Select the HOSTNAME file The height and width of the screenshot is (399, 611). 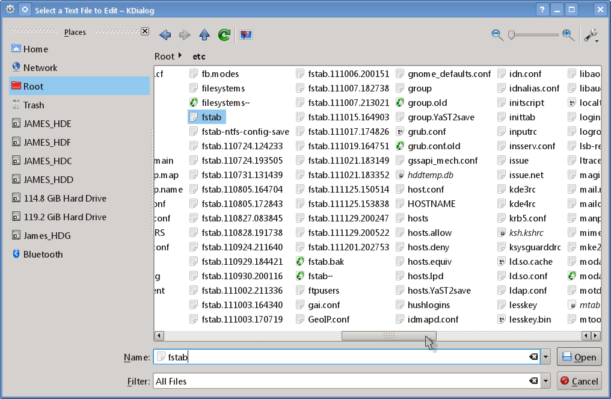click(x=426, y=204)
